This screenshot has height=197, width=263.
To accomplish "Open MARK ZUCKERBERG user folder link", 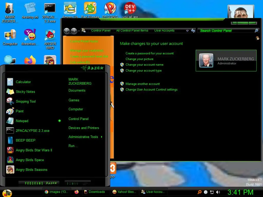I will click(x=80, y=81).
